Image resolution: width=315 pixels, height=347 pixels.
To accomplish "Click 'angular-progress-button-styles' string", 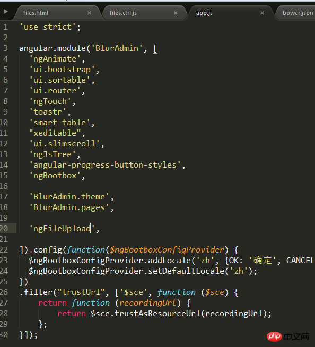I will pos(105,165).
